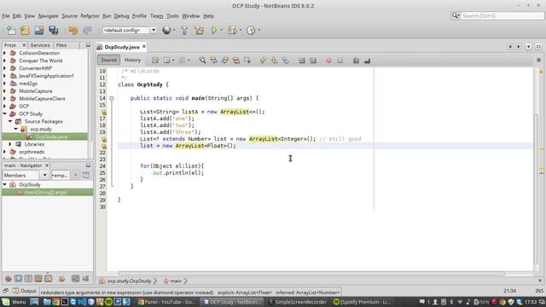Collapse the Source Packages node
Viewport: 546px width, 307px height.
pos(10,121)
